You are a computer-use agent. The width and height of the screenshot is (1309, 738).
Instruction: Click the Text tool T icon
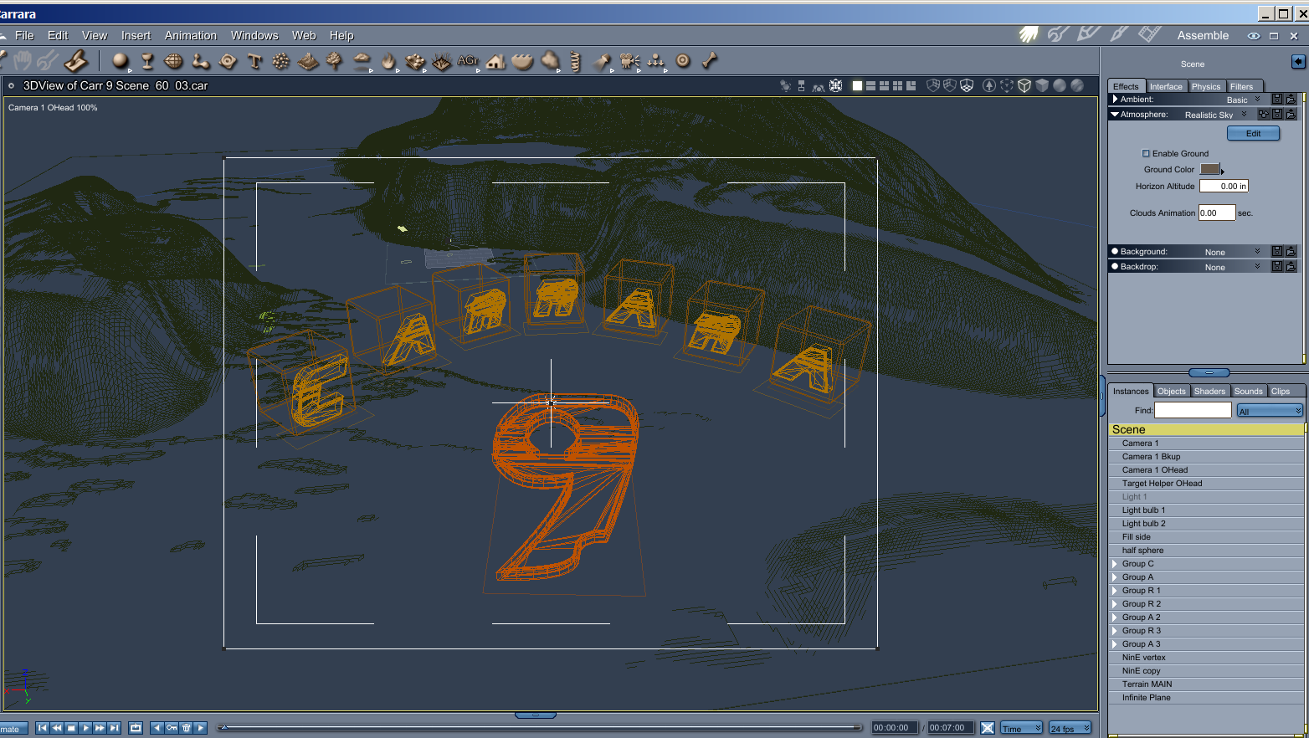(254, 61)
